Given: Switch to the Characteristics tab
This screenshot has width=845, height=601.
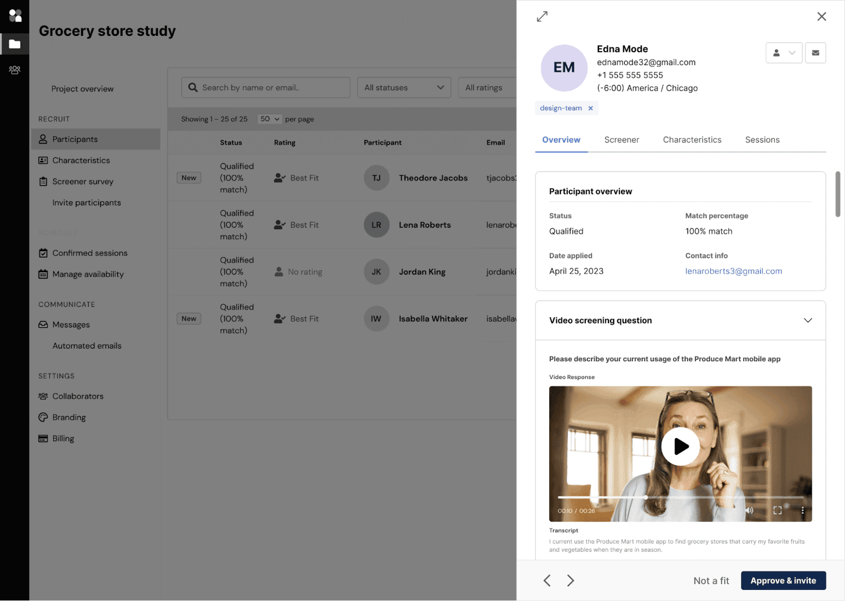Looking at the screenshot, I should [692, 139].
